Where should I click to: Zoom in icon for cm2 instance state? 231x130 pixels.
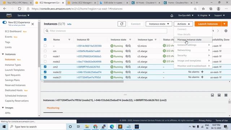pyautogui.click(x=127, y=67)
